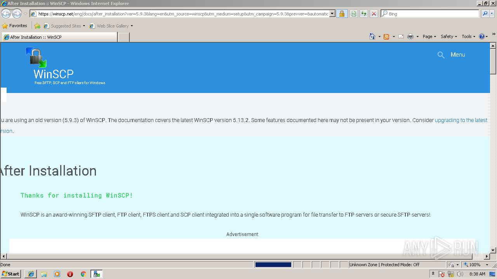Expand the address bar autocomplete dropdown
The height and width of the screenshot is (279, 497).
coord(332,14)
